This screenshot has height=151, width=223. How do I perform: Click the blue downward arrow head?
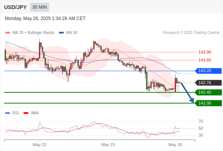pyautogui.click(x=192, y=100)
